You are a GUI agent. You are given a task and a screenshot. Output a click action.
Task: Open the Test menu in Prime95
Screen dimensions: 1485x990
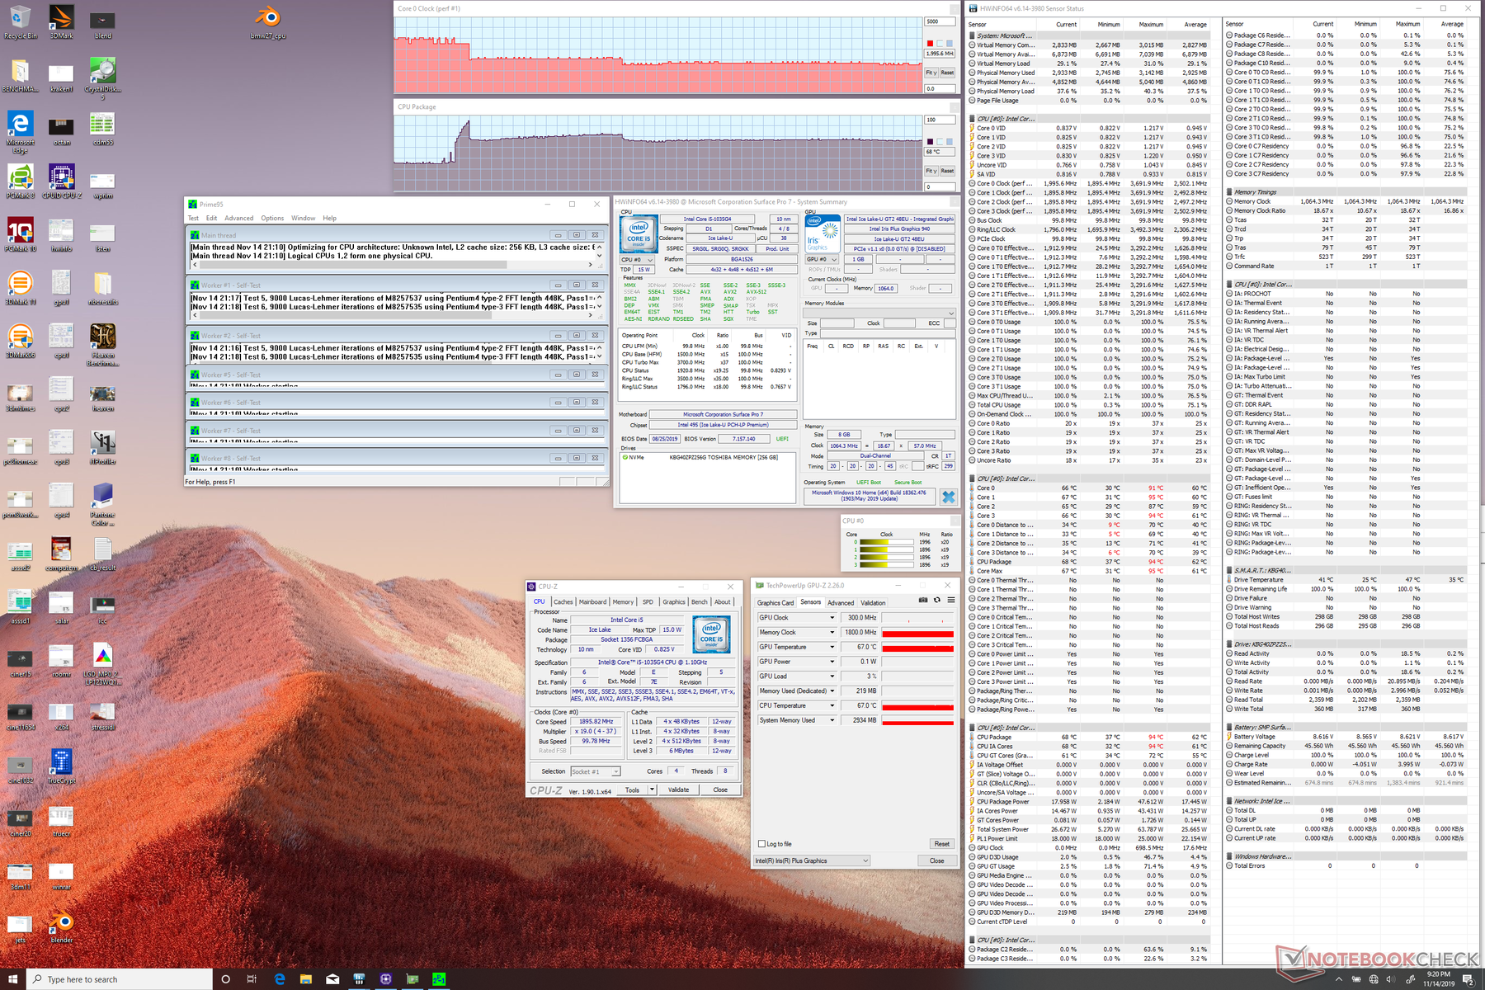(193, 219)
